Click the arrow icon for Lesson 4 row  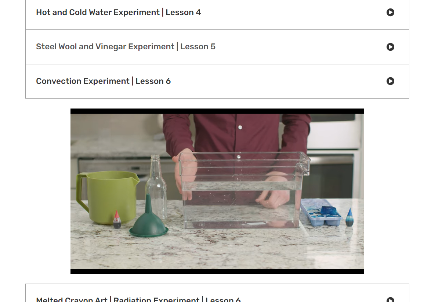click(390, 13)
